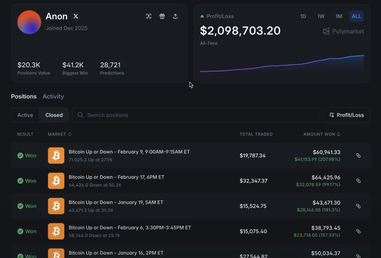The image size is (381, 258).
Task: Click '58,746.0 Down at 25.7¢' position detail
Action: (x=94, y=236)
